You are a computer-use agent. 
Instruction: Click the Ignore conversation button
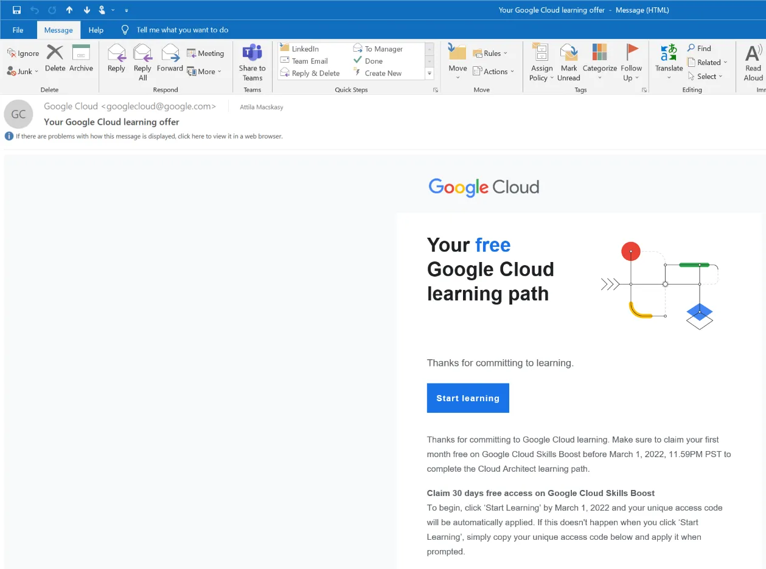tap(23, 53)
